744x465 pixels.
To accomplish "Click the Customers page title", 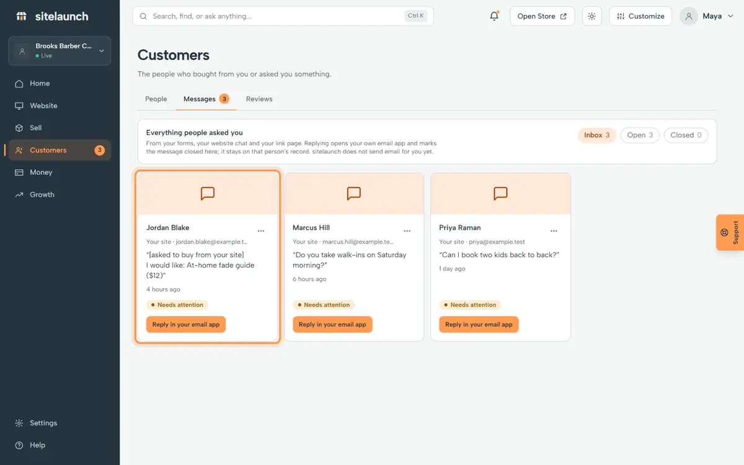I will click(x=174, y=55).
